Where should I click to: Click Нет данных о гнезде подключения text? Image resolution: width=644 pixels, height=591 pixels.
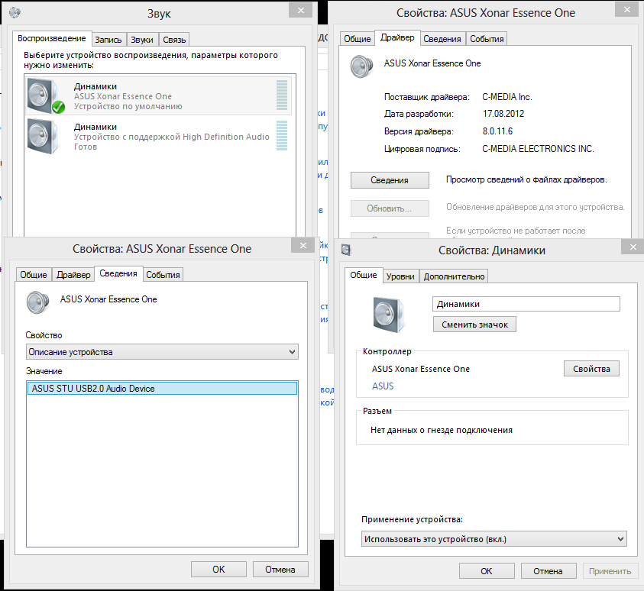pos(442,430)
